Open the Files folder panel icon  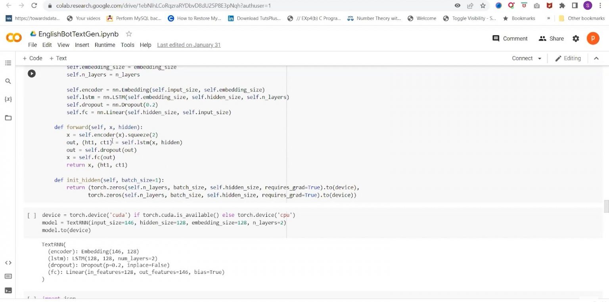point(8,118)
